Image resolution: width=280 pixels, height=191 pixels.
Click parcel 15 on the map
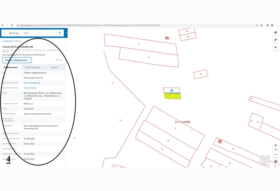pos(168,141)
